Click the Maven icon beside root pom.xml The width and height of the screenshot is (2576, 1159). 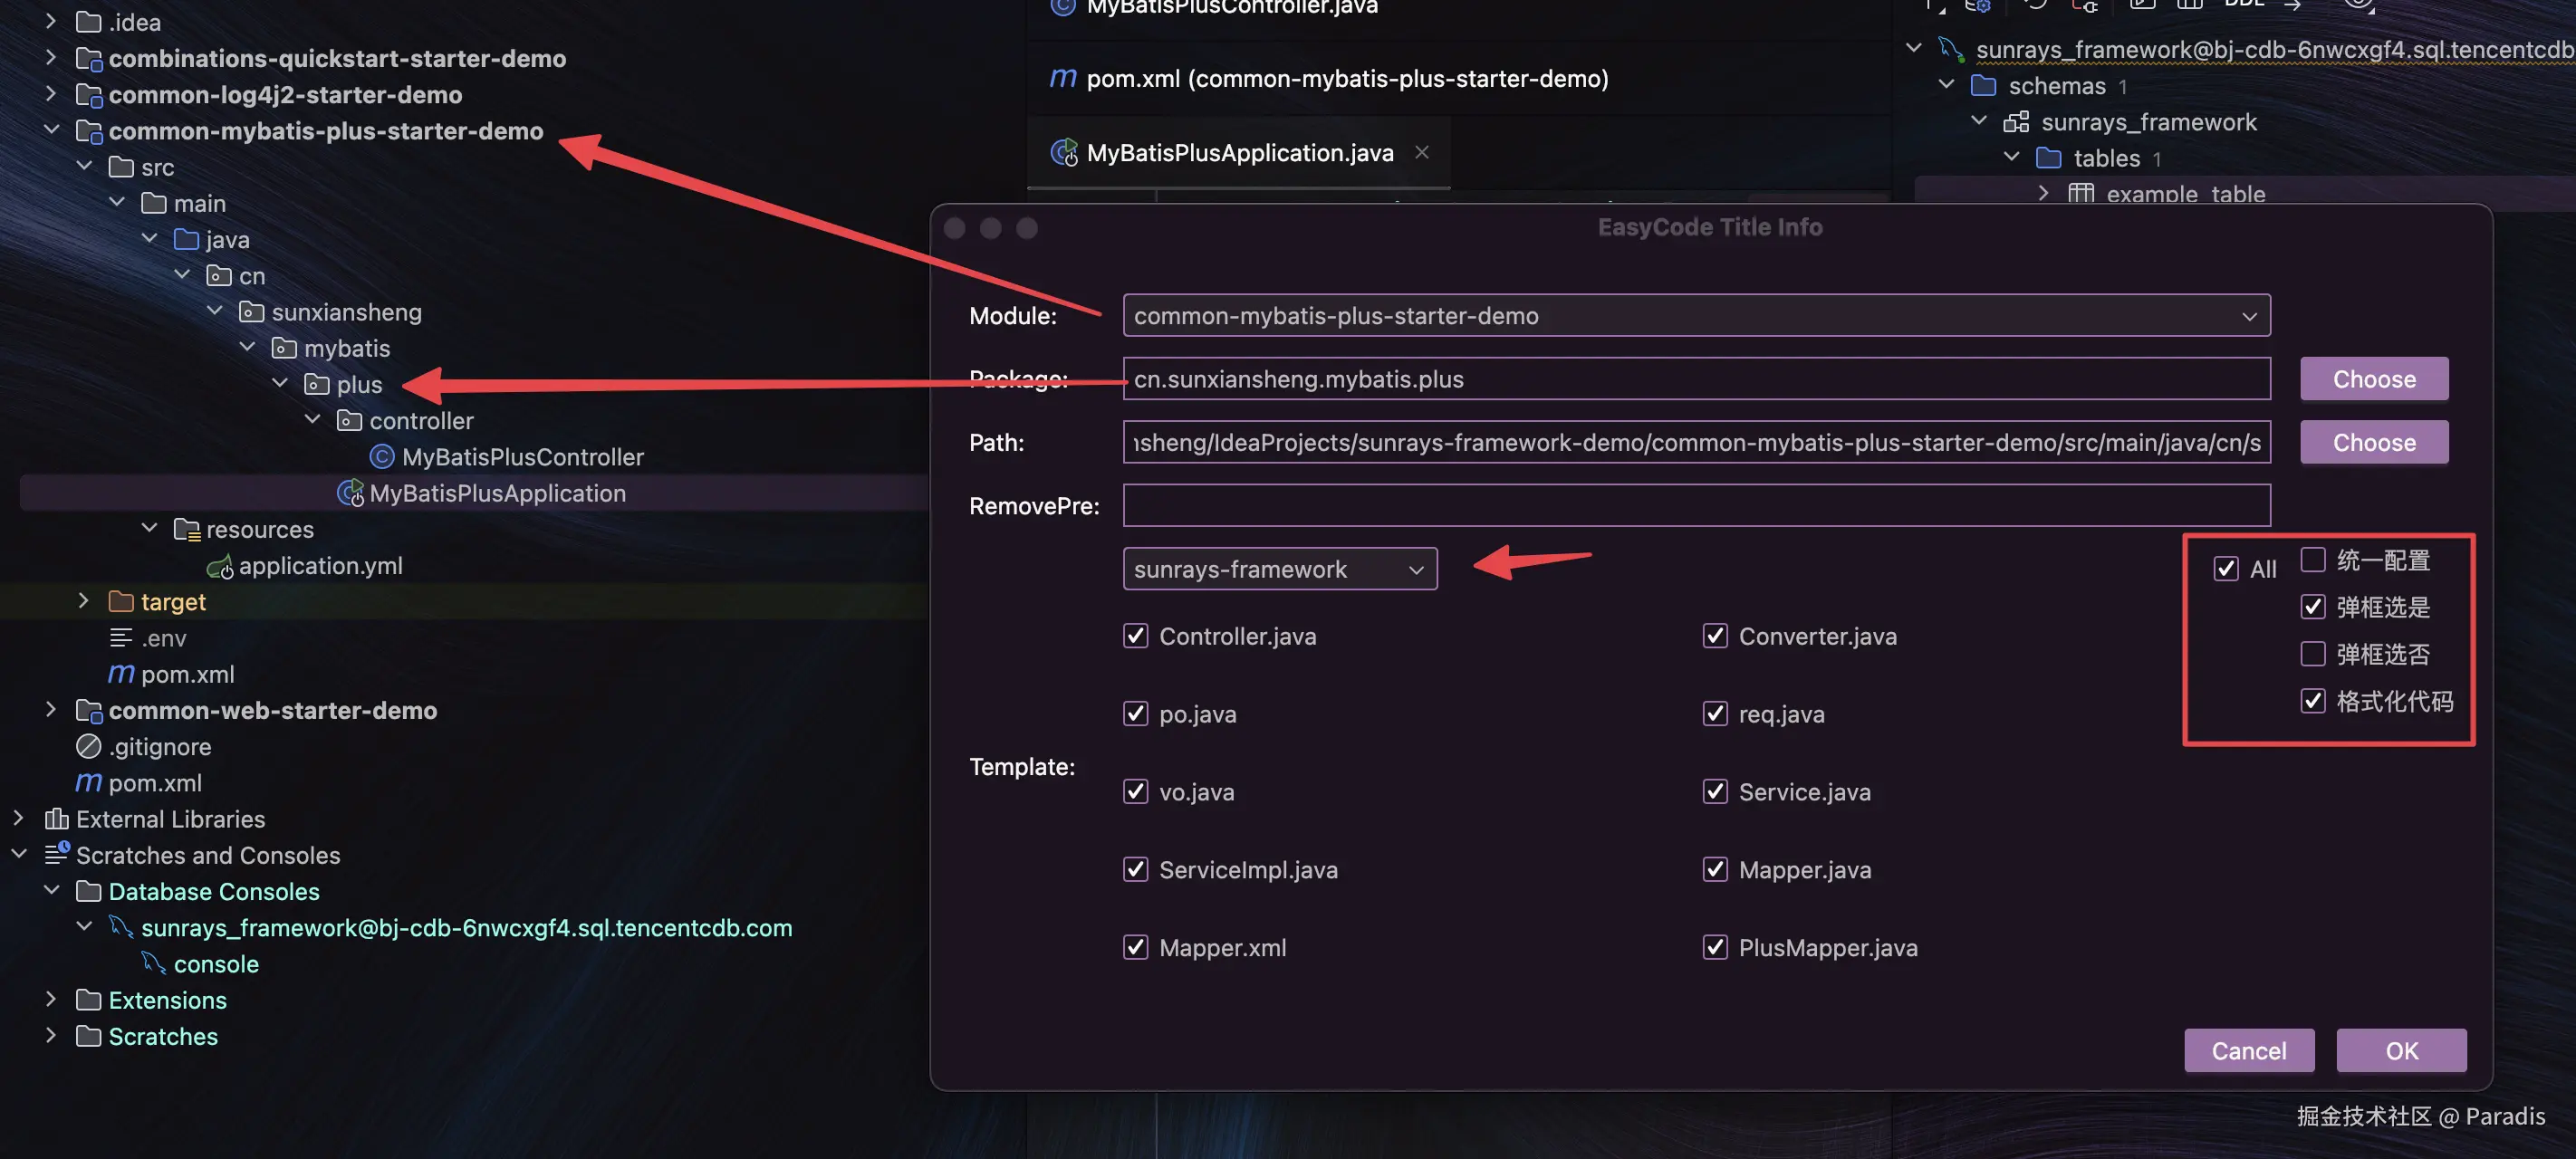[x=89, y=783]
